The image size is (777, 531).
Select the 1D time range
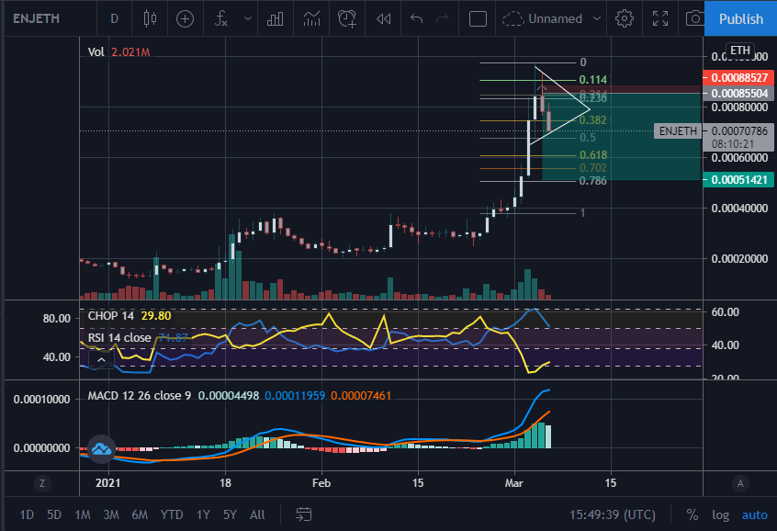(27, 514)
